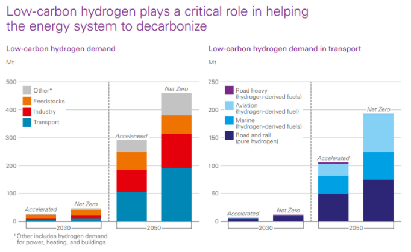Image resolution: width=411 pixels, height=252 pixels.
Task: Click the gray Other legend swatch
Action: tap(27, 90)
